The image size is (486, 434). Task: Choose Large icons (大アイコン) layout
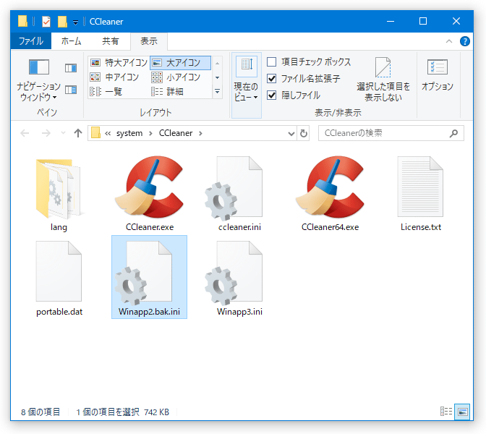point(181,63)
